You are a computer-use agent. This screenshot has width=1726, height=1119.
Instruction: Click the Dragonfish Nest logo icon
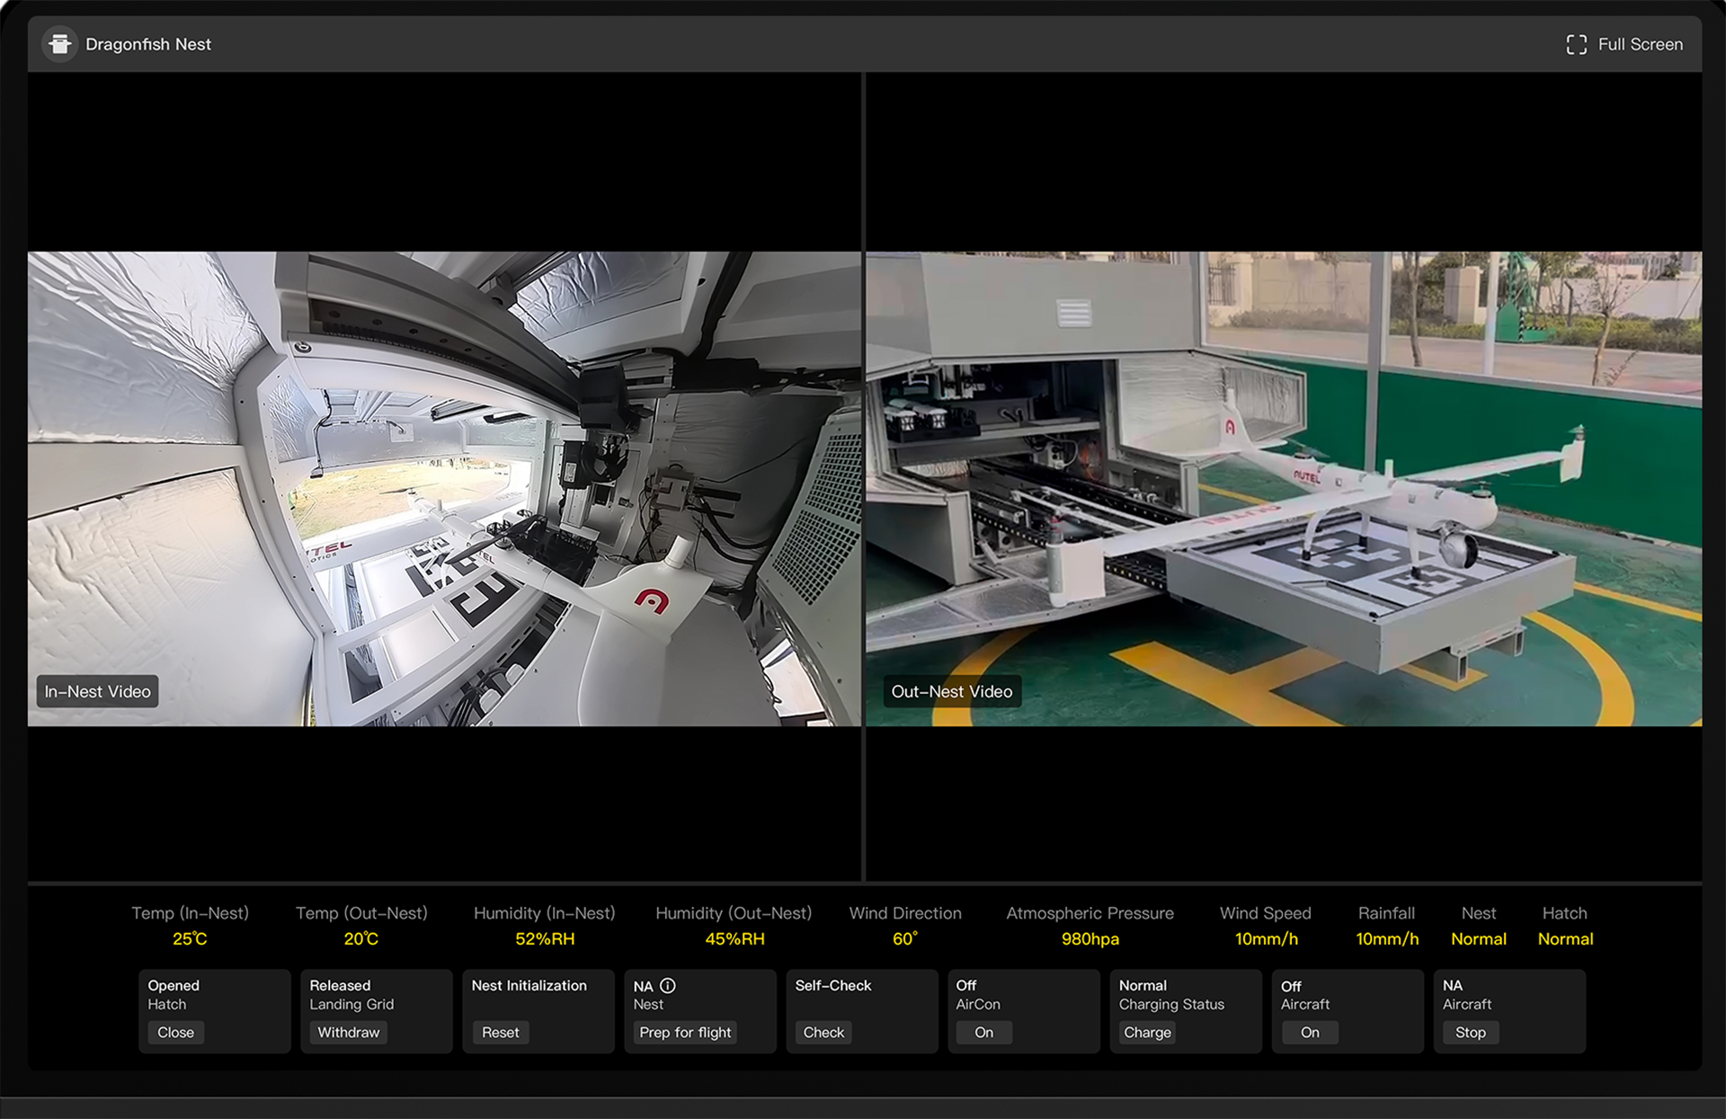60,44
